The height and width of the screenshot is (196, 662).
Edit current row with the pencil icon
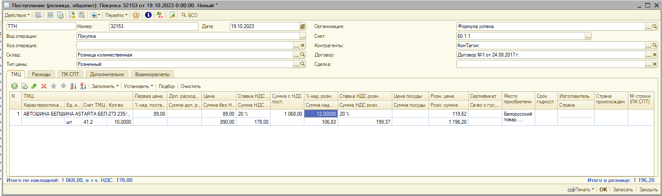(x=34, y=86)
